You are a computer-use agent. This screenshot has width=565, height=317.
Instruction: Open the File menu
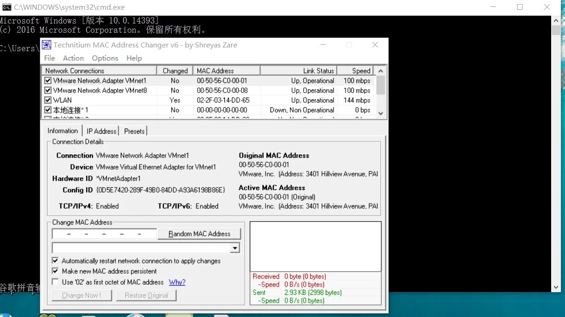(x=49, y=58)
